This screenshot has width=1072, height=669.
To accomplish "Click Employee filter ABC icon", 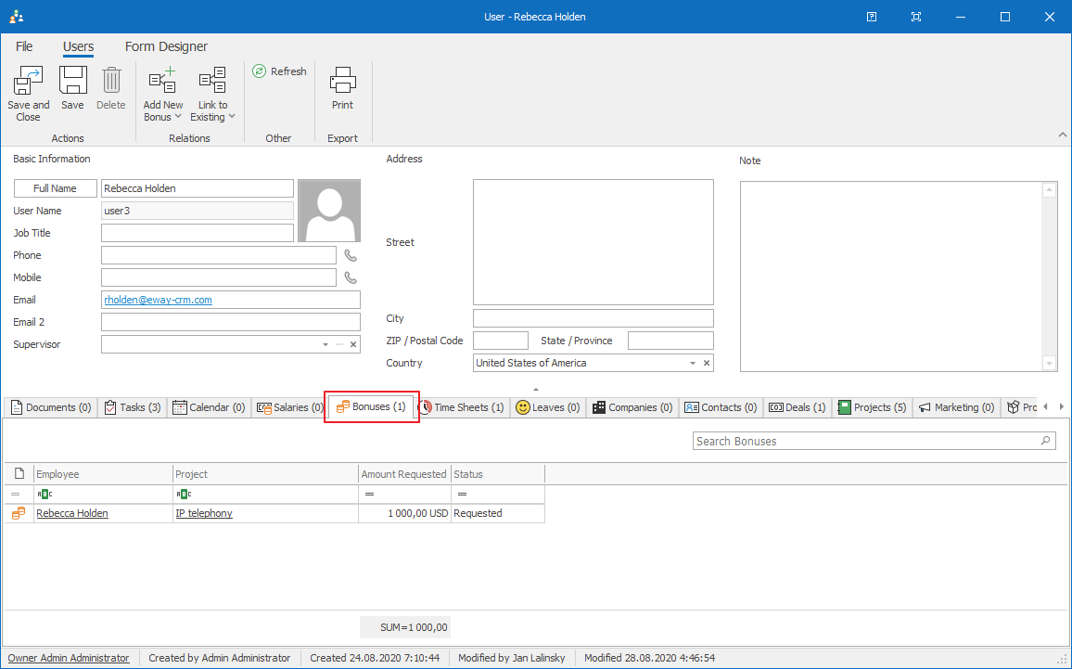I will pos(45,494).
